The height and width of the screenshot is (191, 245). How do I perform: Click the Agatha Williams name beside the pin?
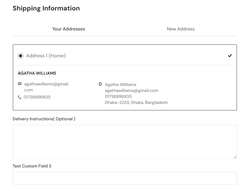[x=120, y=84]
